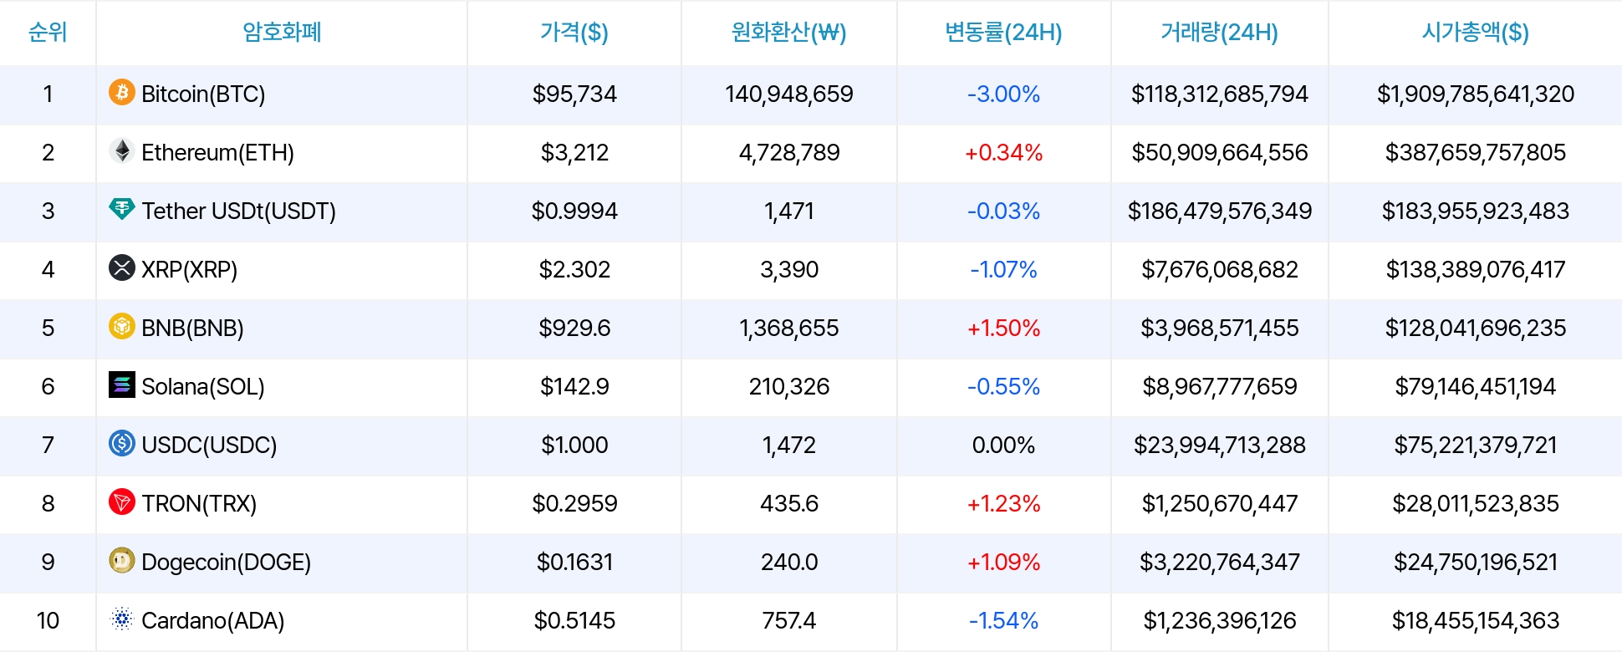
Task: Click XRP market cap $138,389,076,417
Action: point(1476,269)
